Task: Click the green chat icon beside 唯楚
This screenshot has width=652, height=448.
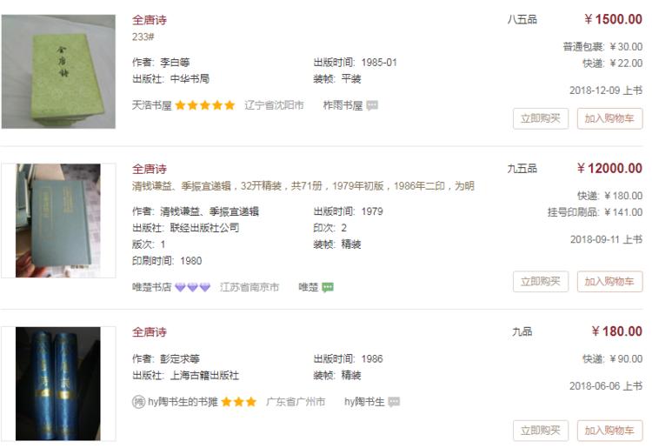Action: (328, 287)
